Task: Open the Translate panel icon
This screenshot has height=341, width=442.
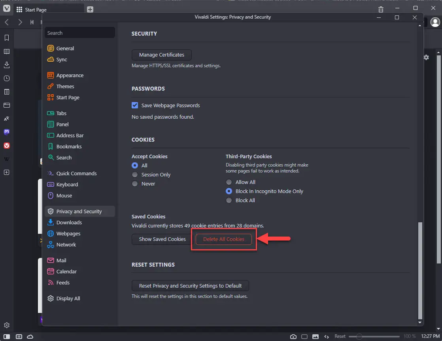Action: point(7,119)
